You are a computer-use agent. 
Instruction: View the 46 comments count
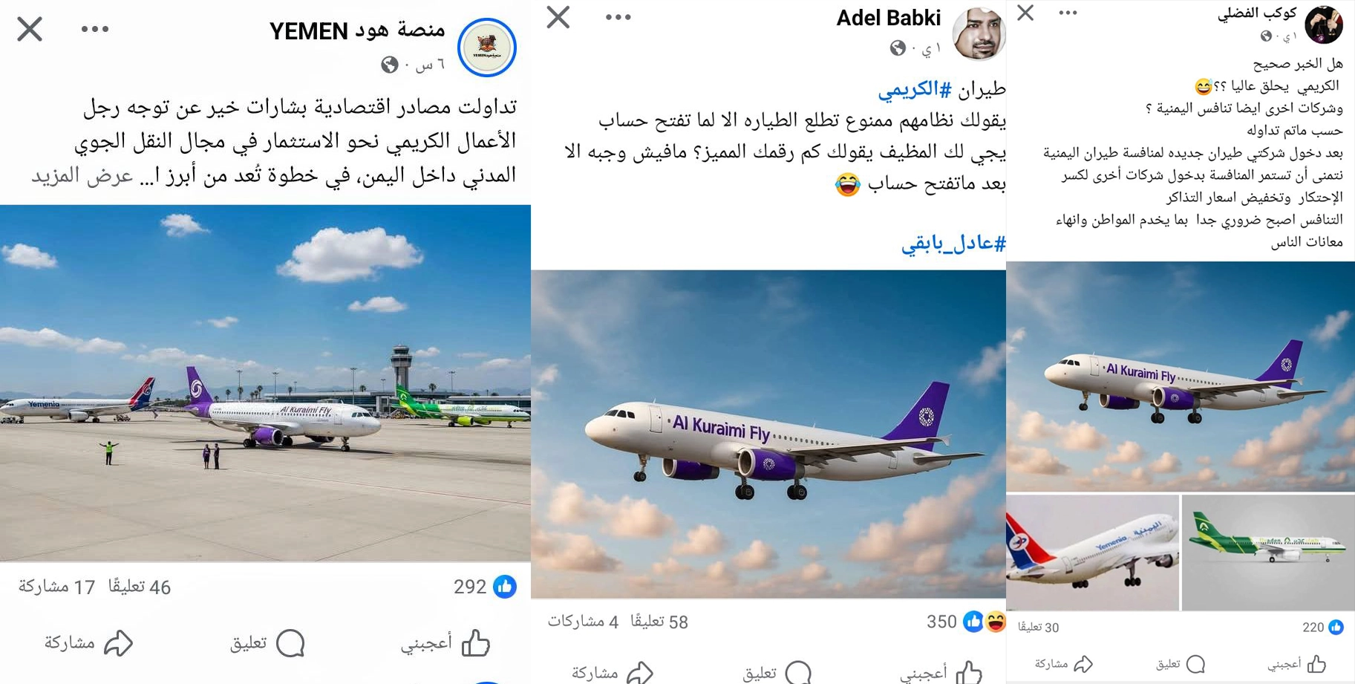[x=140, y=587]
